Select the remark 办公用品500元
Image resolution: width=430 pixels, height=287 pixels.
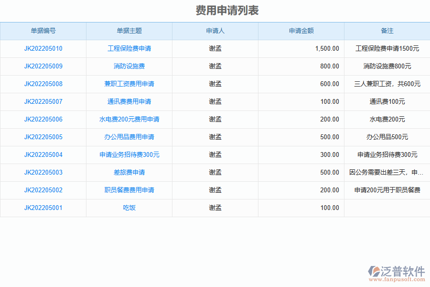point(387,137)
